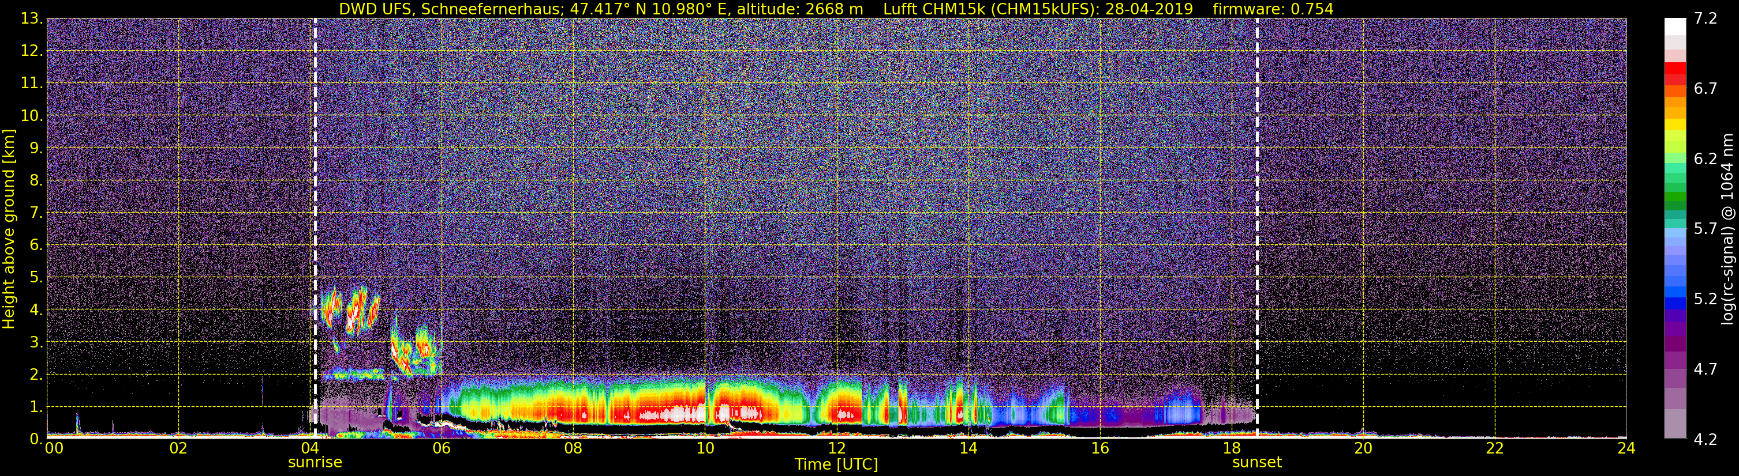Image resolution: width=1739 pixels, height=476 pixels.
Task: Click the '6.7' colorbar value
Action: tap(1706, 89)
